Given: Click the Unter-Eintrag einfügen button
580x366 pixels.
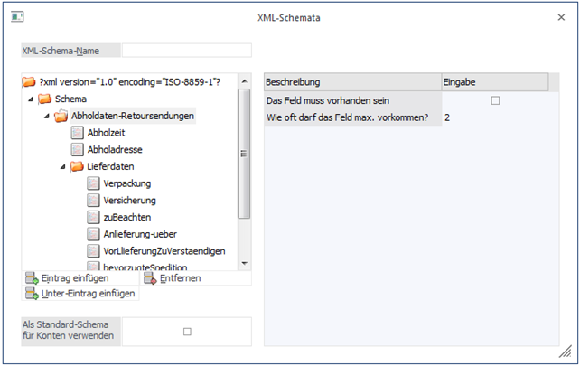Looking at the screenshot, I should (x=80, y=294).
